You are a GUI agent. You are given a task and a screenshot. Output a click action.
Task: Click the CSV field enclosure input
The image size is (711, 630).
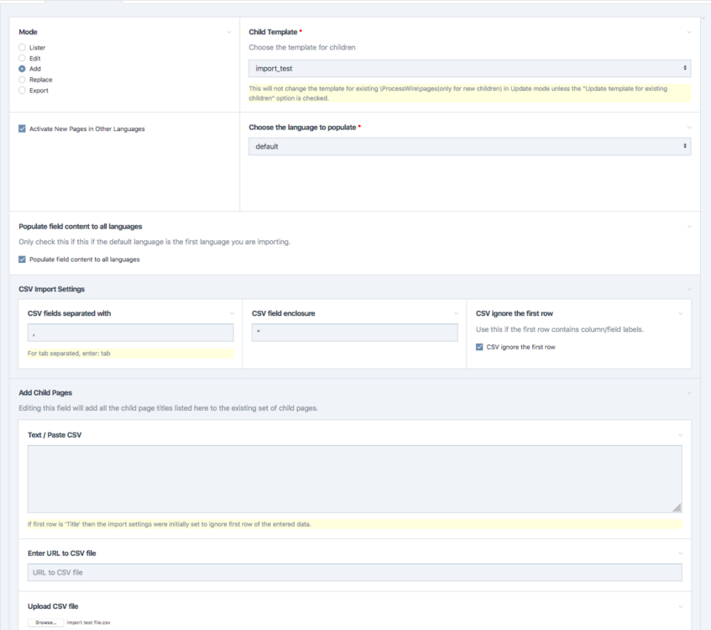(x=354, y=333)
